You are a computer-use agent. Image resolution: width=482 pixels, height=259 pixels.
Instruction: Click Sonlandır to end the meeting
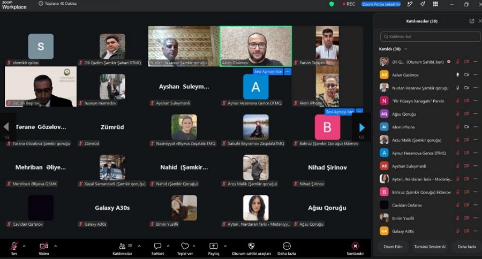pos(355,248)
